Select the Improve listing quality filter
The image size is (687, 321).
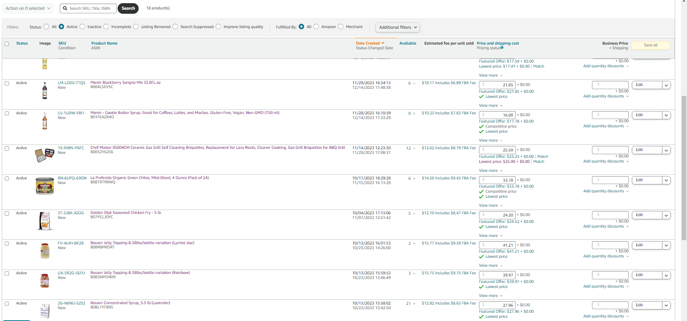tap(218, 27)
